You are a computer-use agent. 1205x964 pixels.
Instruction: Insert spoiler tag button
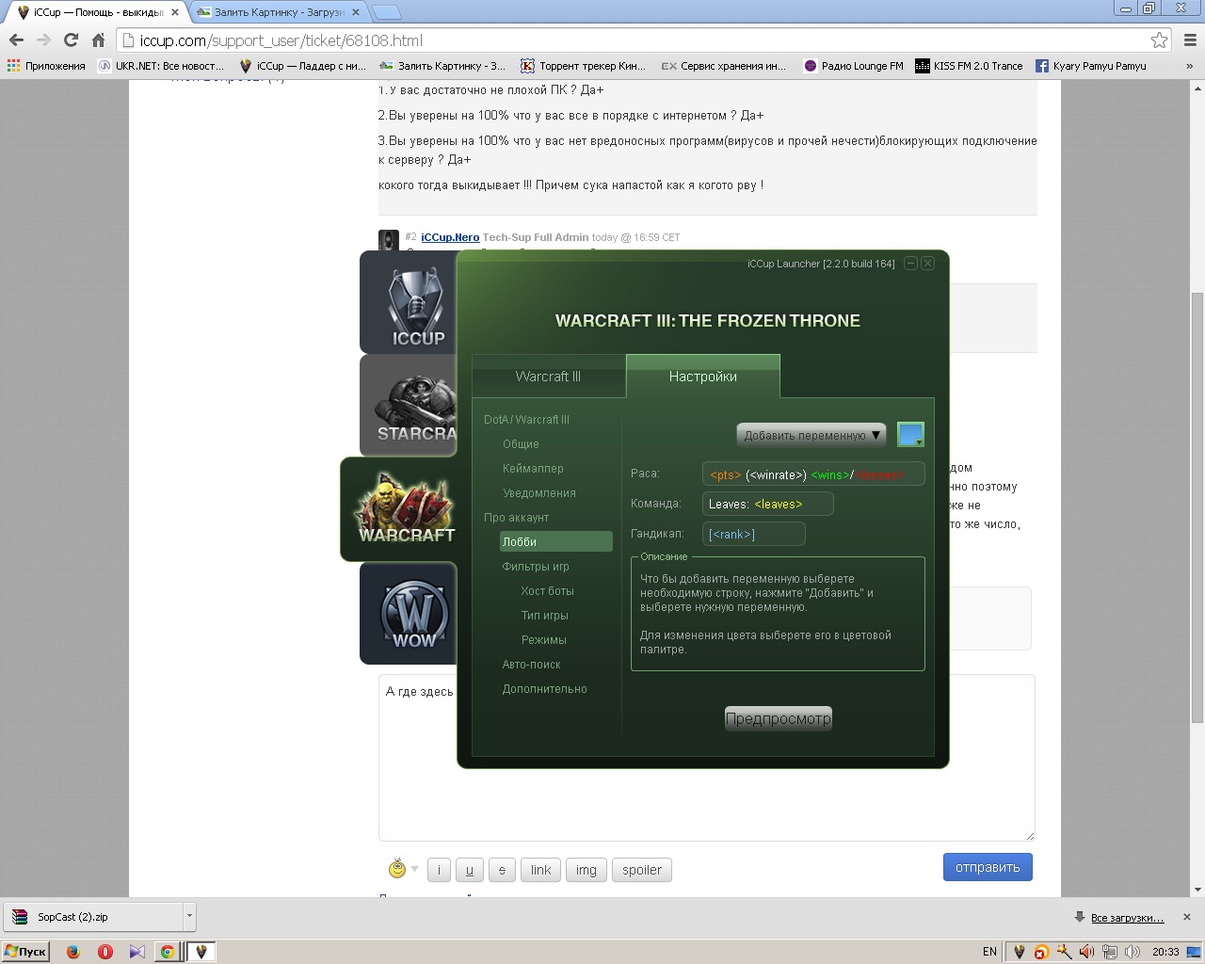(x=642, y=870)
